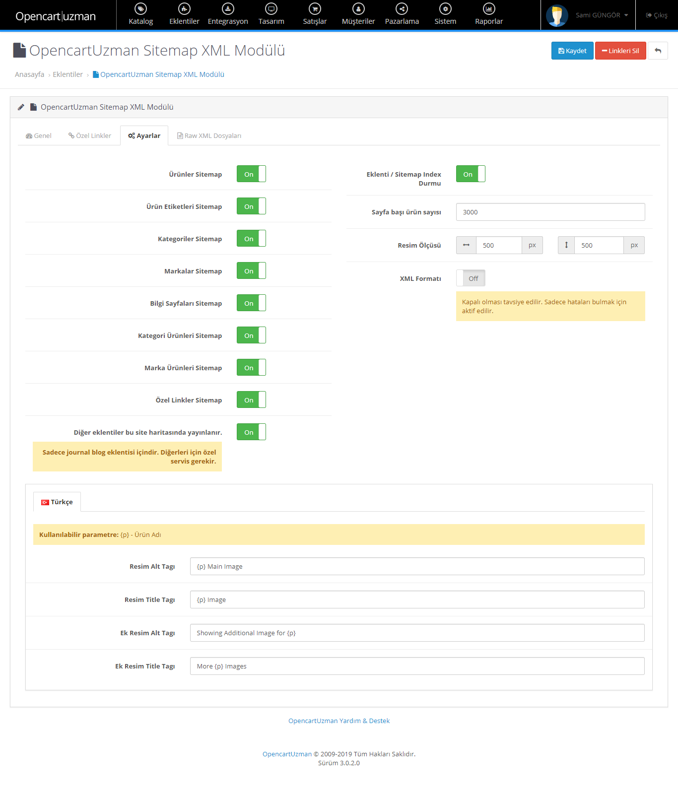Open the Raw XML Dosyaları tab
Viewport: 678px width, 799px height.
[x=209, y=136]
